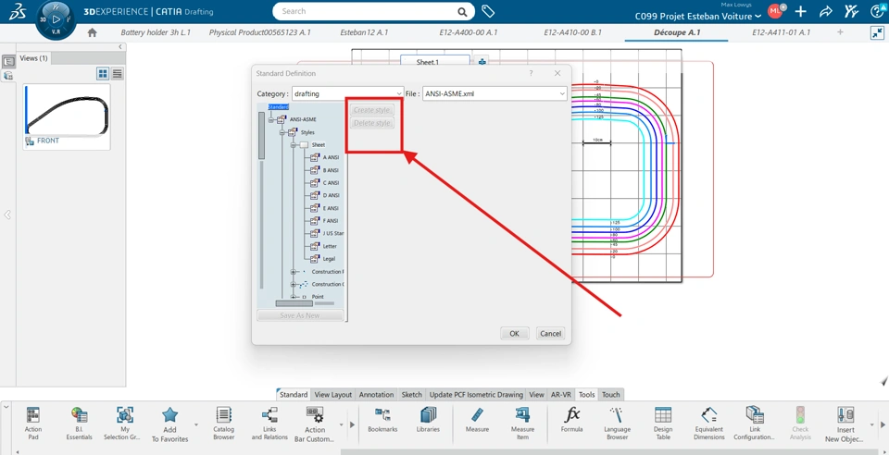Expand the Point tree node
The width and height of the screenshot is (889, 455).
coord(294,297)
